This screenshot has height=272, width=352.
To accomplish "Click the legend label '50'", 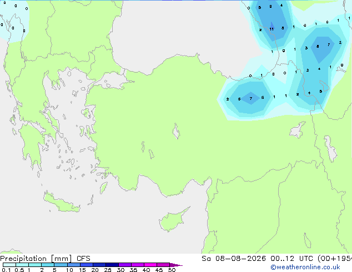I will tap(172, 270).
